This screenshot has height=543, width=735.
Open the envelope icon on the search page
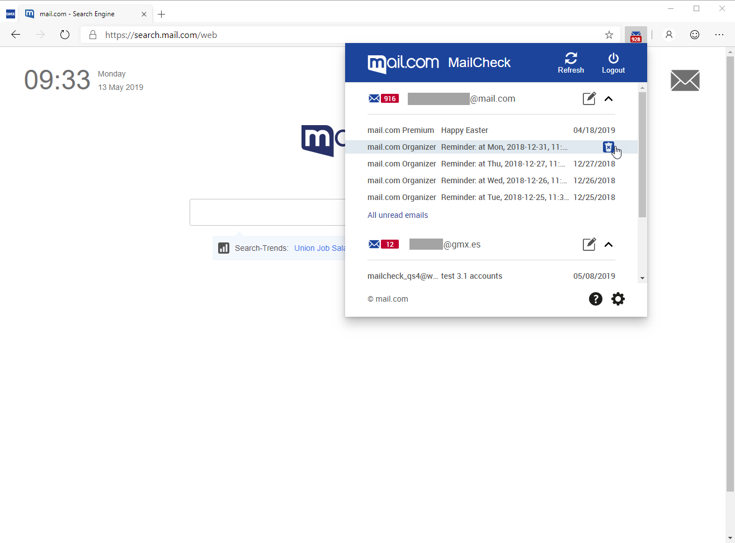tap(685, 80)
